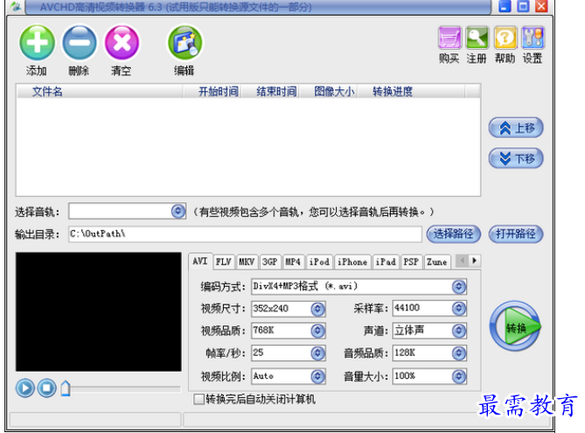
Task: Switch to the PSP format tab
Action: coord(411,262)
